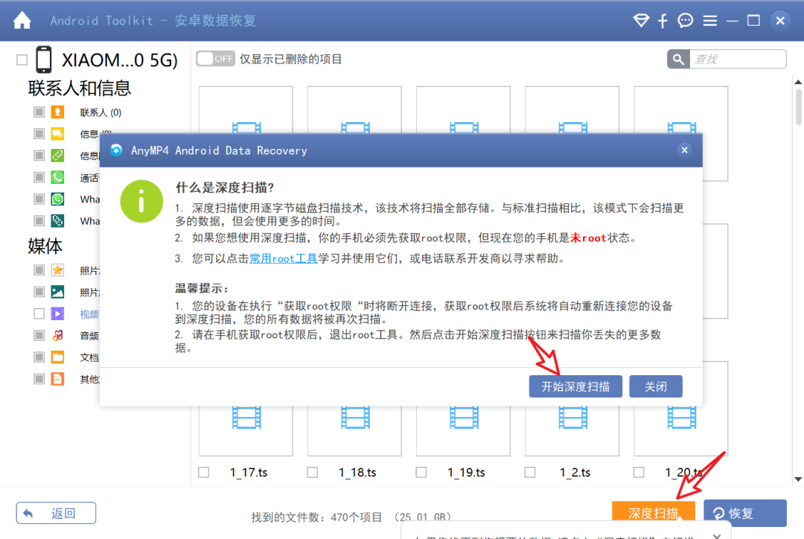Click the green info icon in dialog
The height and width of the screenshot is (539, 804).
point(141,201)
